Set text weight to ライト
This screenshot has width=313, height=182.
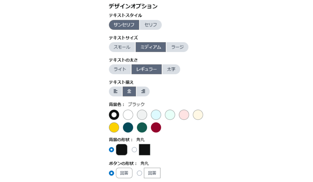[120, 69]
